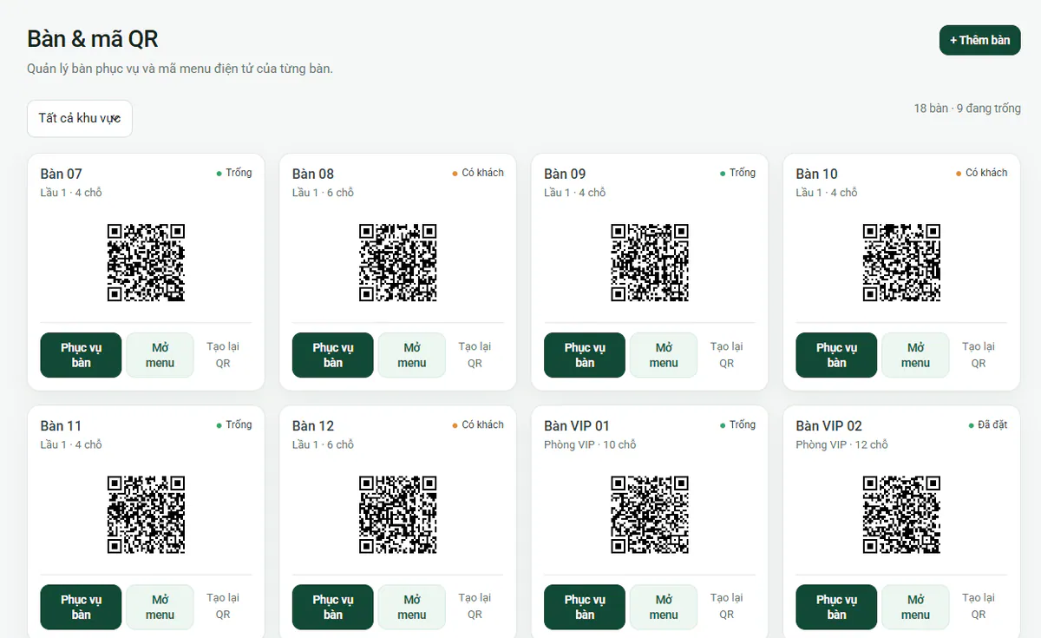1041x638 pixels.
Task: Click the QR code of Bàn VIP 02
Action: coord(902,514)
